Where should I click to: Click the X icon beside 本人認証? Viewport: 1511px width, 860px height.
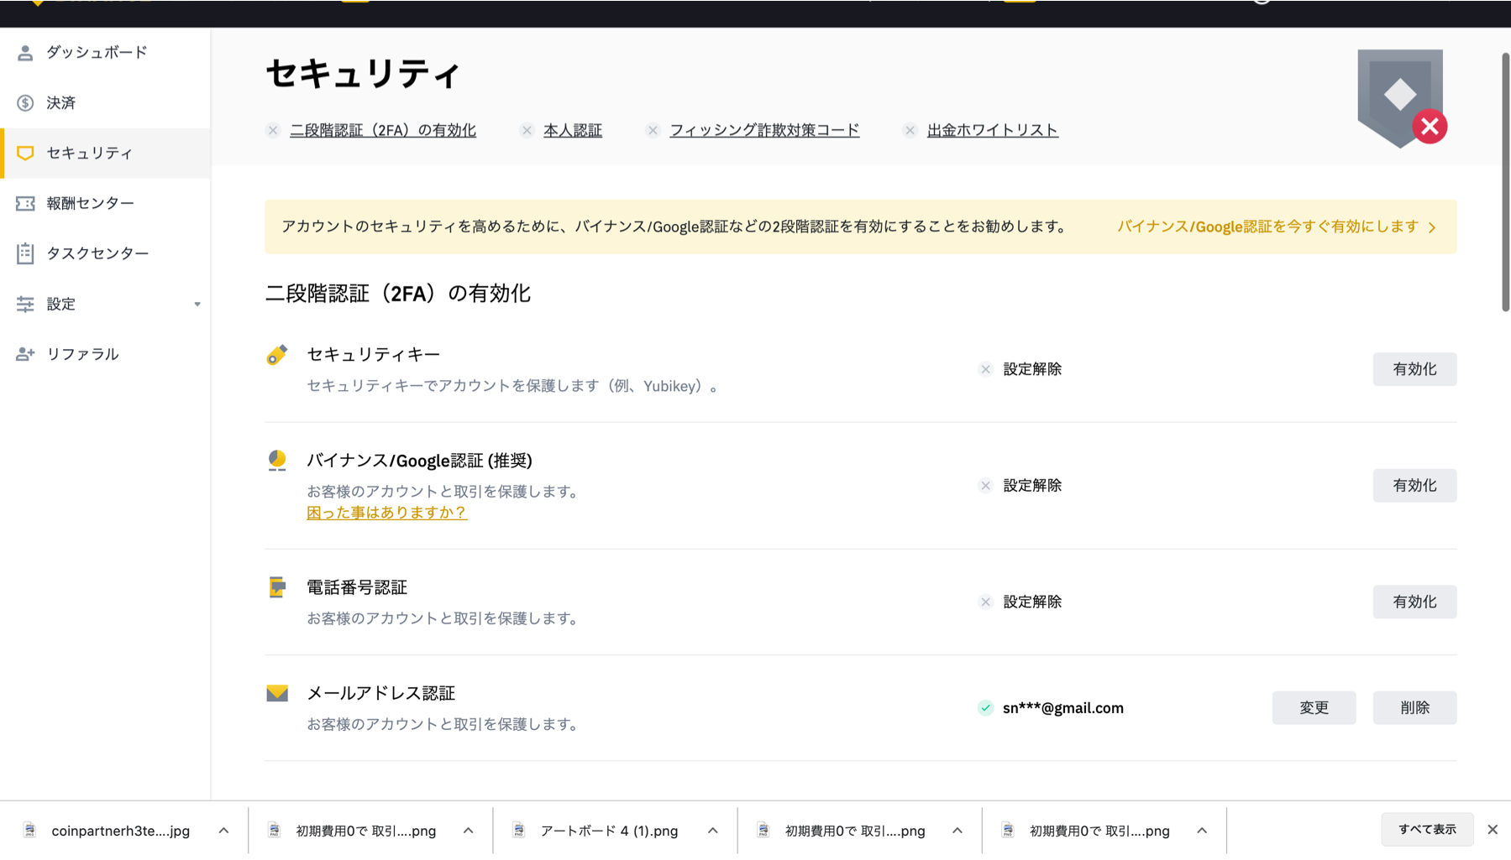pyautogui.click(x=527, y=130)
